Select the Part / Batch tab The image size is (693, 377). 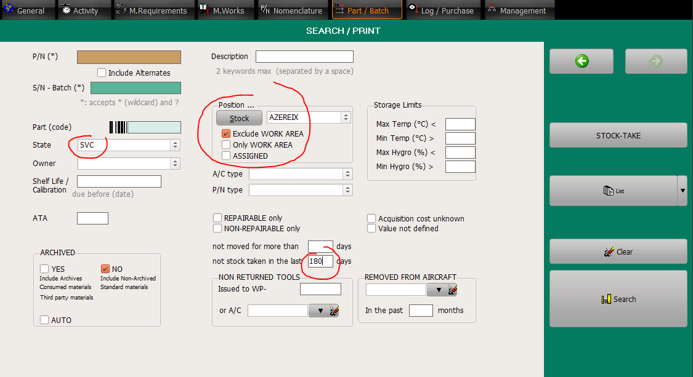(x=367, y=10)
